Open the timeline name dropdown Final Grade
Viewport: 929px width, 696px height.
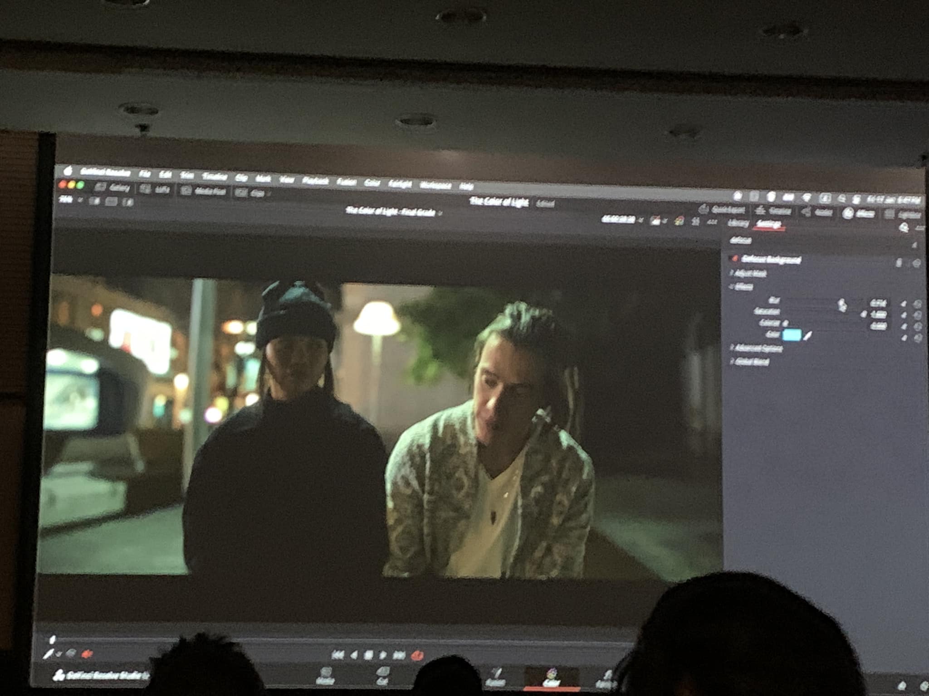point(394,212)
